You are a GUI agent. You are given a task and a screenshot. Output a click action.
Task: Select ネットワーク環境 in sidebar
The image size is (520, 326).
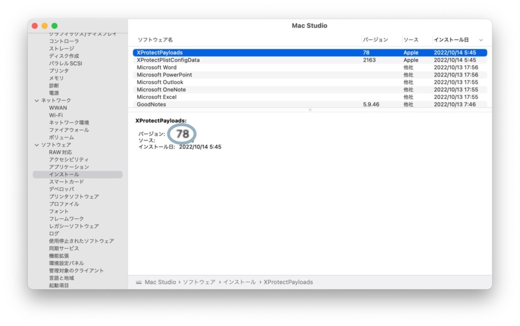(x=69, y=123)
